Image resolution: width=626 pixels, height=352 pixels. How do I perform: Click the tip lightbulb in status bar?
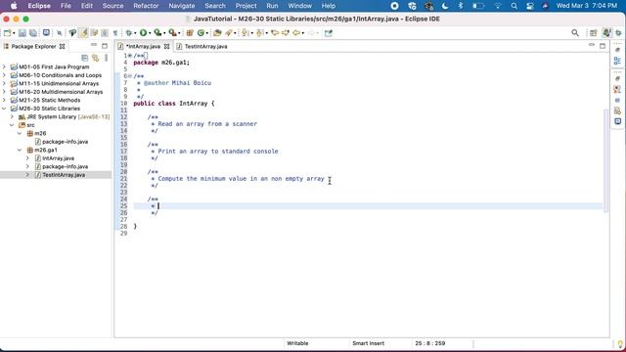[x=620, y=343]
